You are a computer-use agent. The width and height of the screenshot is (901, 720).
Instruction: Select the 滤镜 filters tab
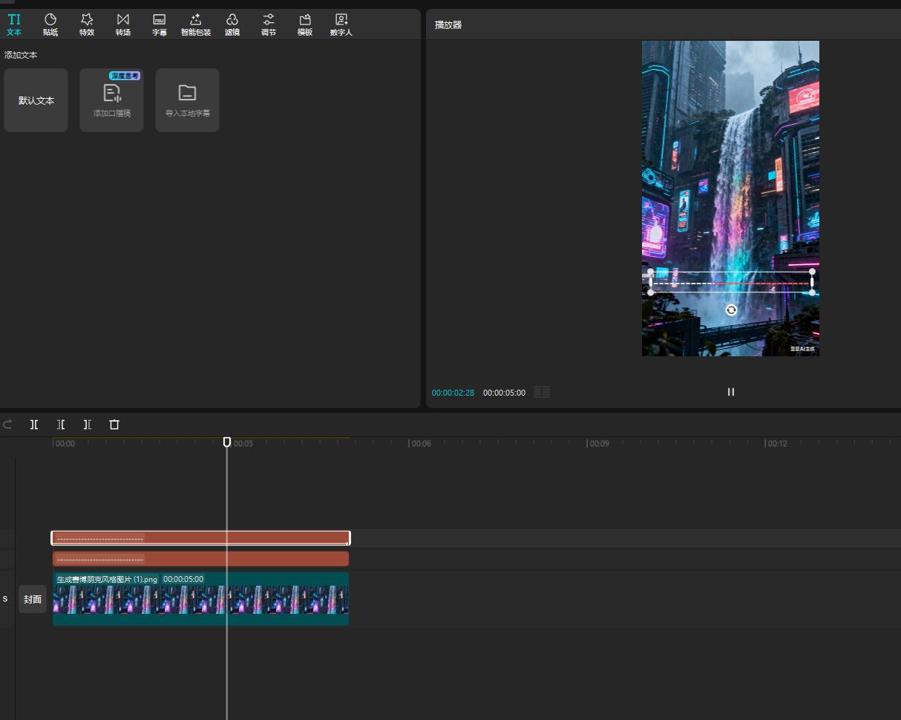[x=232, y=24]
